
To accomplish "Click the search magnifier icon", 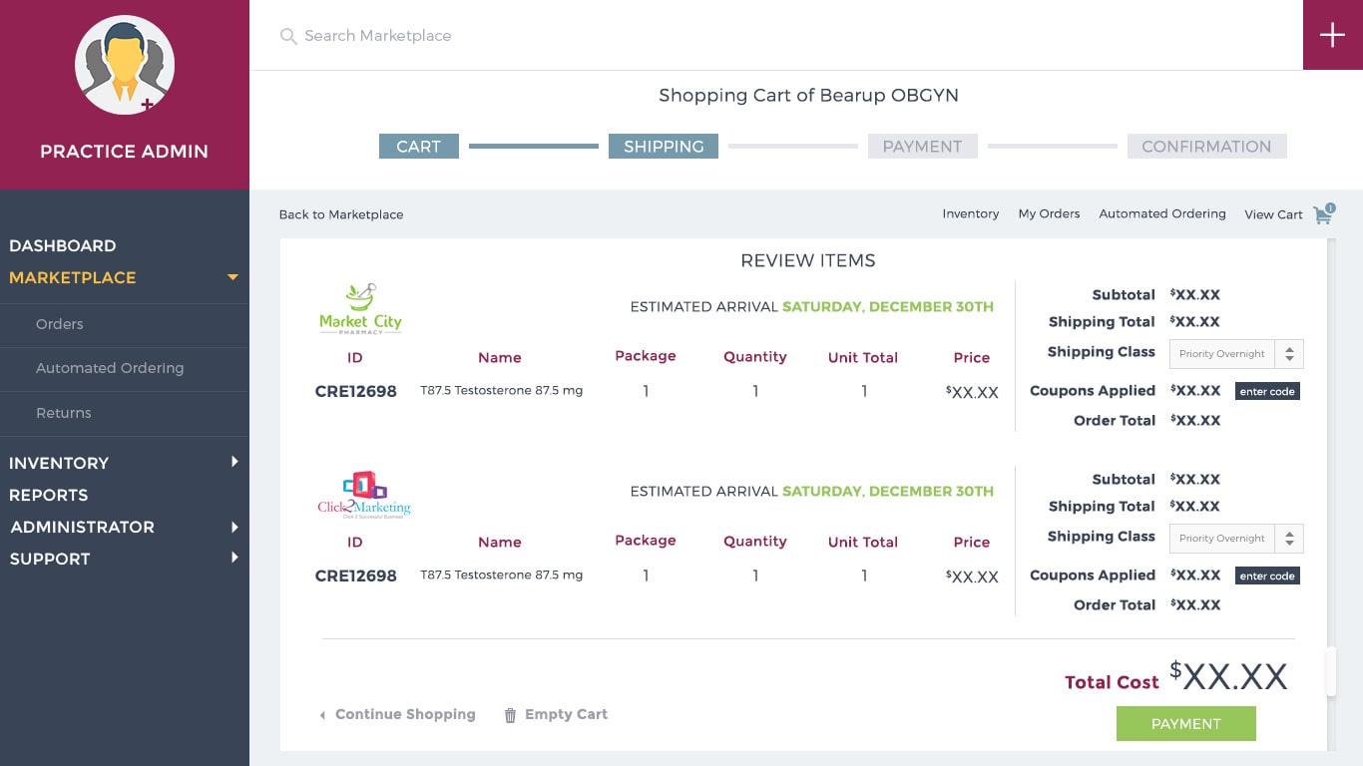I will tap(288, 37).
